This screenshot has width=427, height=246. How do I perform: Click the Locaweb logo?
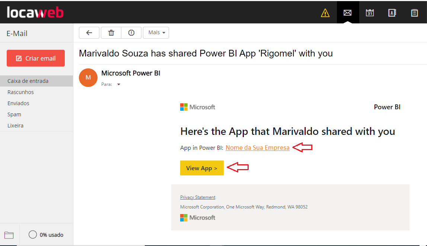pos(35,12)
